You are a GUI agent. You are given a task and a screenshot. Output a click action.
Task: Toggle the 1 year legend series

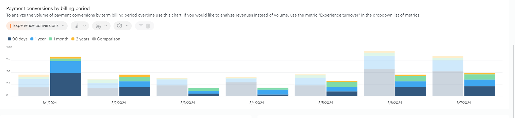click(x=38, y=39)
